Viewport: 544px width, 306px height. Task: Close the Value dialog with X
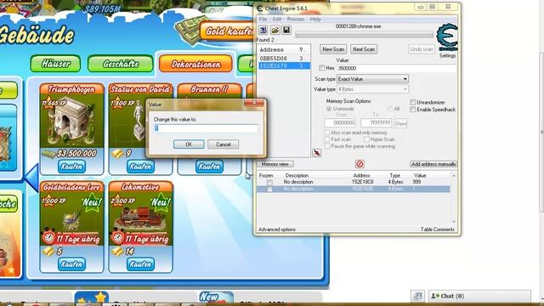click(254, 103)
